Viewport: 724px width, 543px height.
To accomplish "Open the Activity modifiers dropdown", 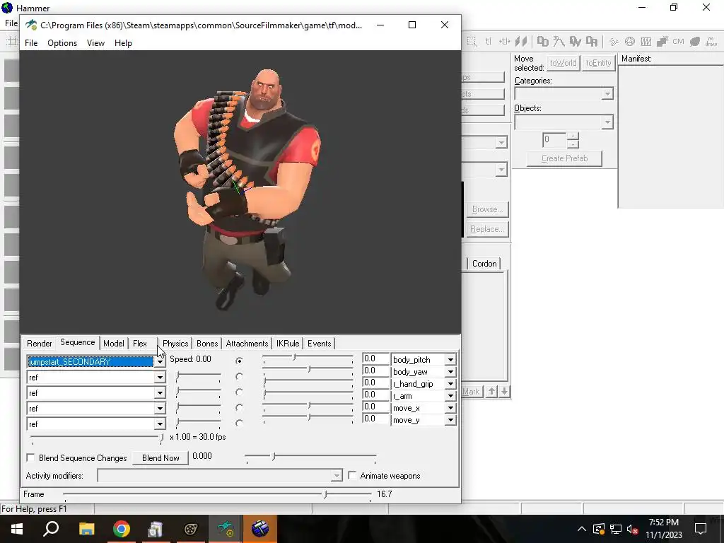I will point(337,476).
